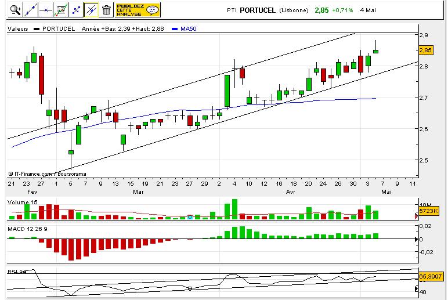Select the move points tool
Screen dimensions: 448x300
click(x=76, y=10)
